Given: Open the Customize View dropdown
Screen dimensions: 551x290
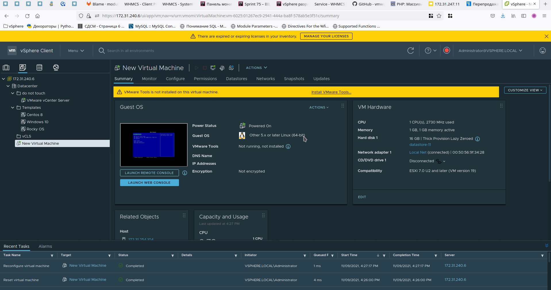Looking at the screenshot, I should point(525,90).
